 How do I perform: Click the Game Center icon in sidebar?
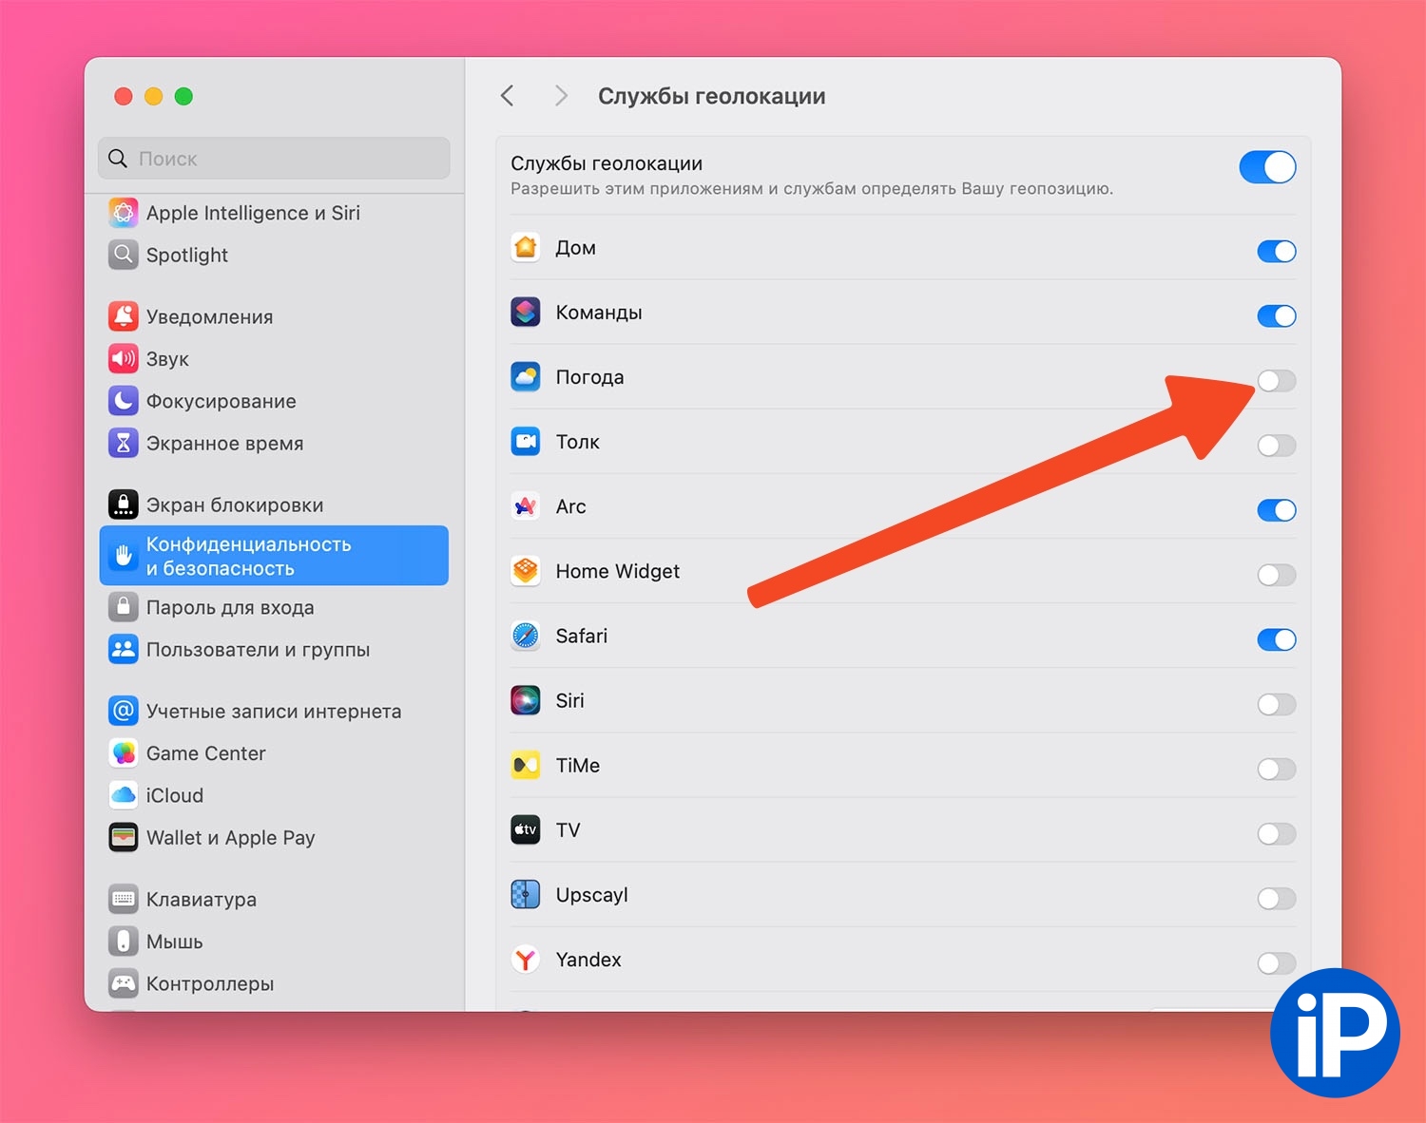coord(124,753)
